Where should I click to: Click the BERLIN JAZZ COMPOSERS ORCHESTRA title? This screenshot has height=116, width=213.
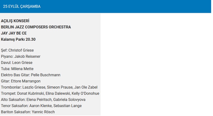[x=36, y=27]
